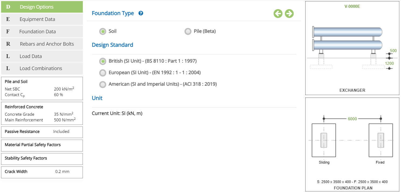This screenshot has height=192, width=401.
Task: Expand the Stability Safety Factors panel
Action: [x=42, y=159]
